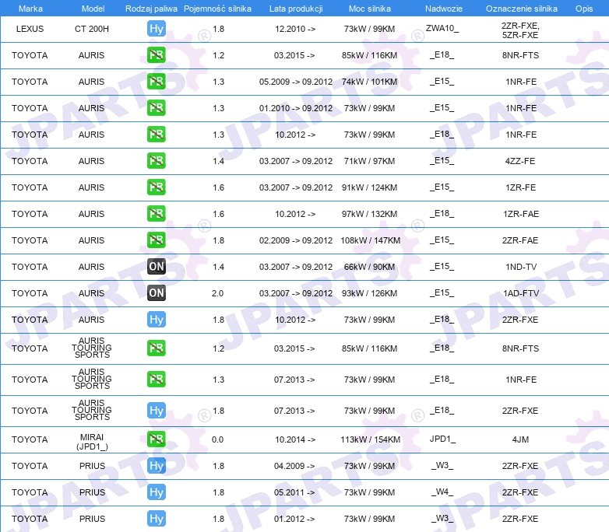This screenshot has width=609, height=532.
Task: Click the 108kW / 147KM power cell
Action: point(370,240)
